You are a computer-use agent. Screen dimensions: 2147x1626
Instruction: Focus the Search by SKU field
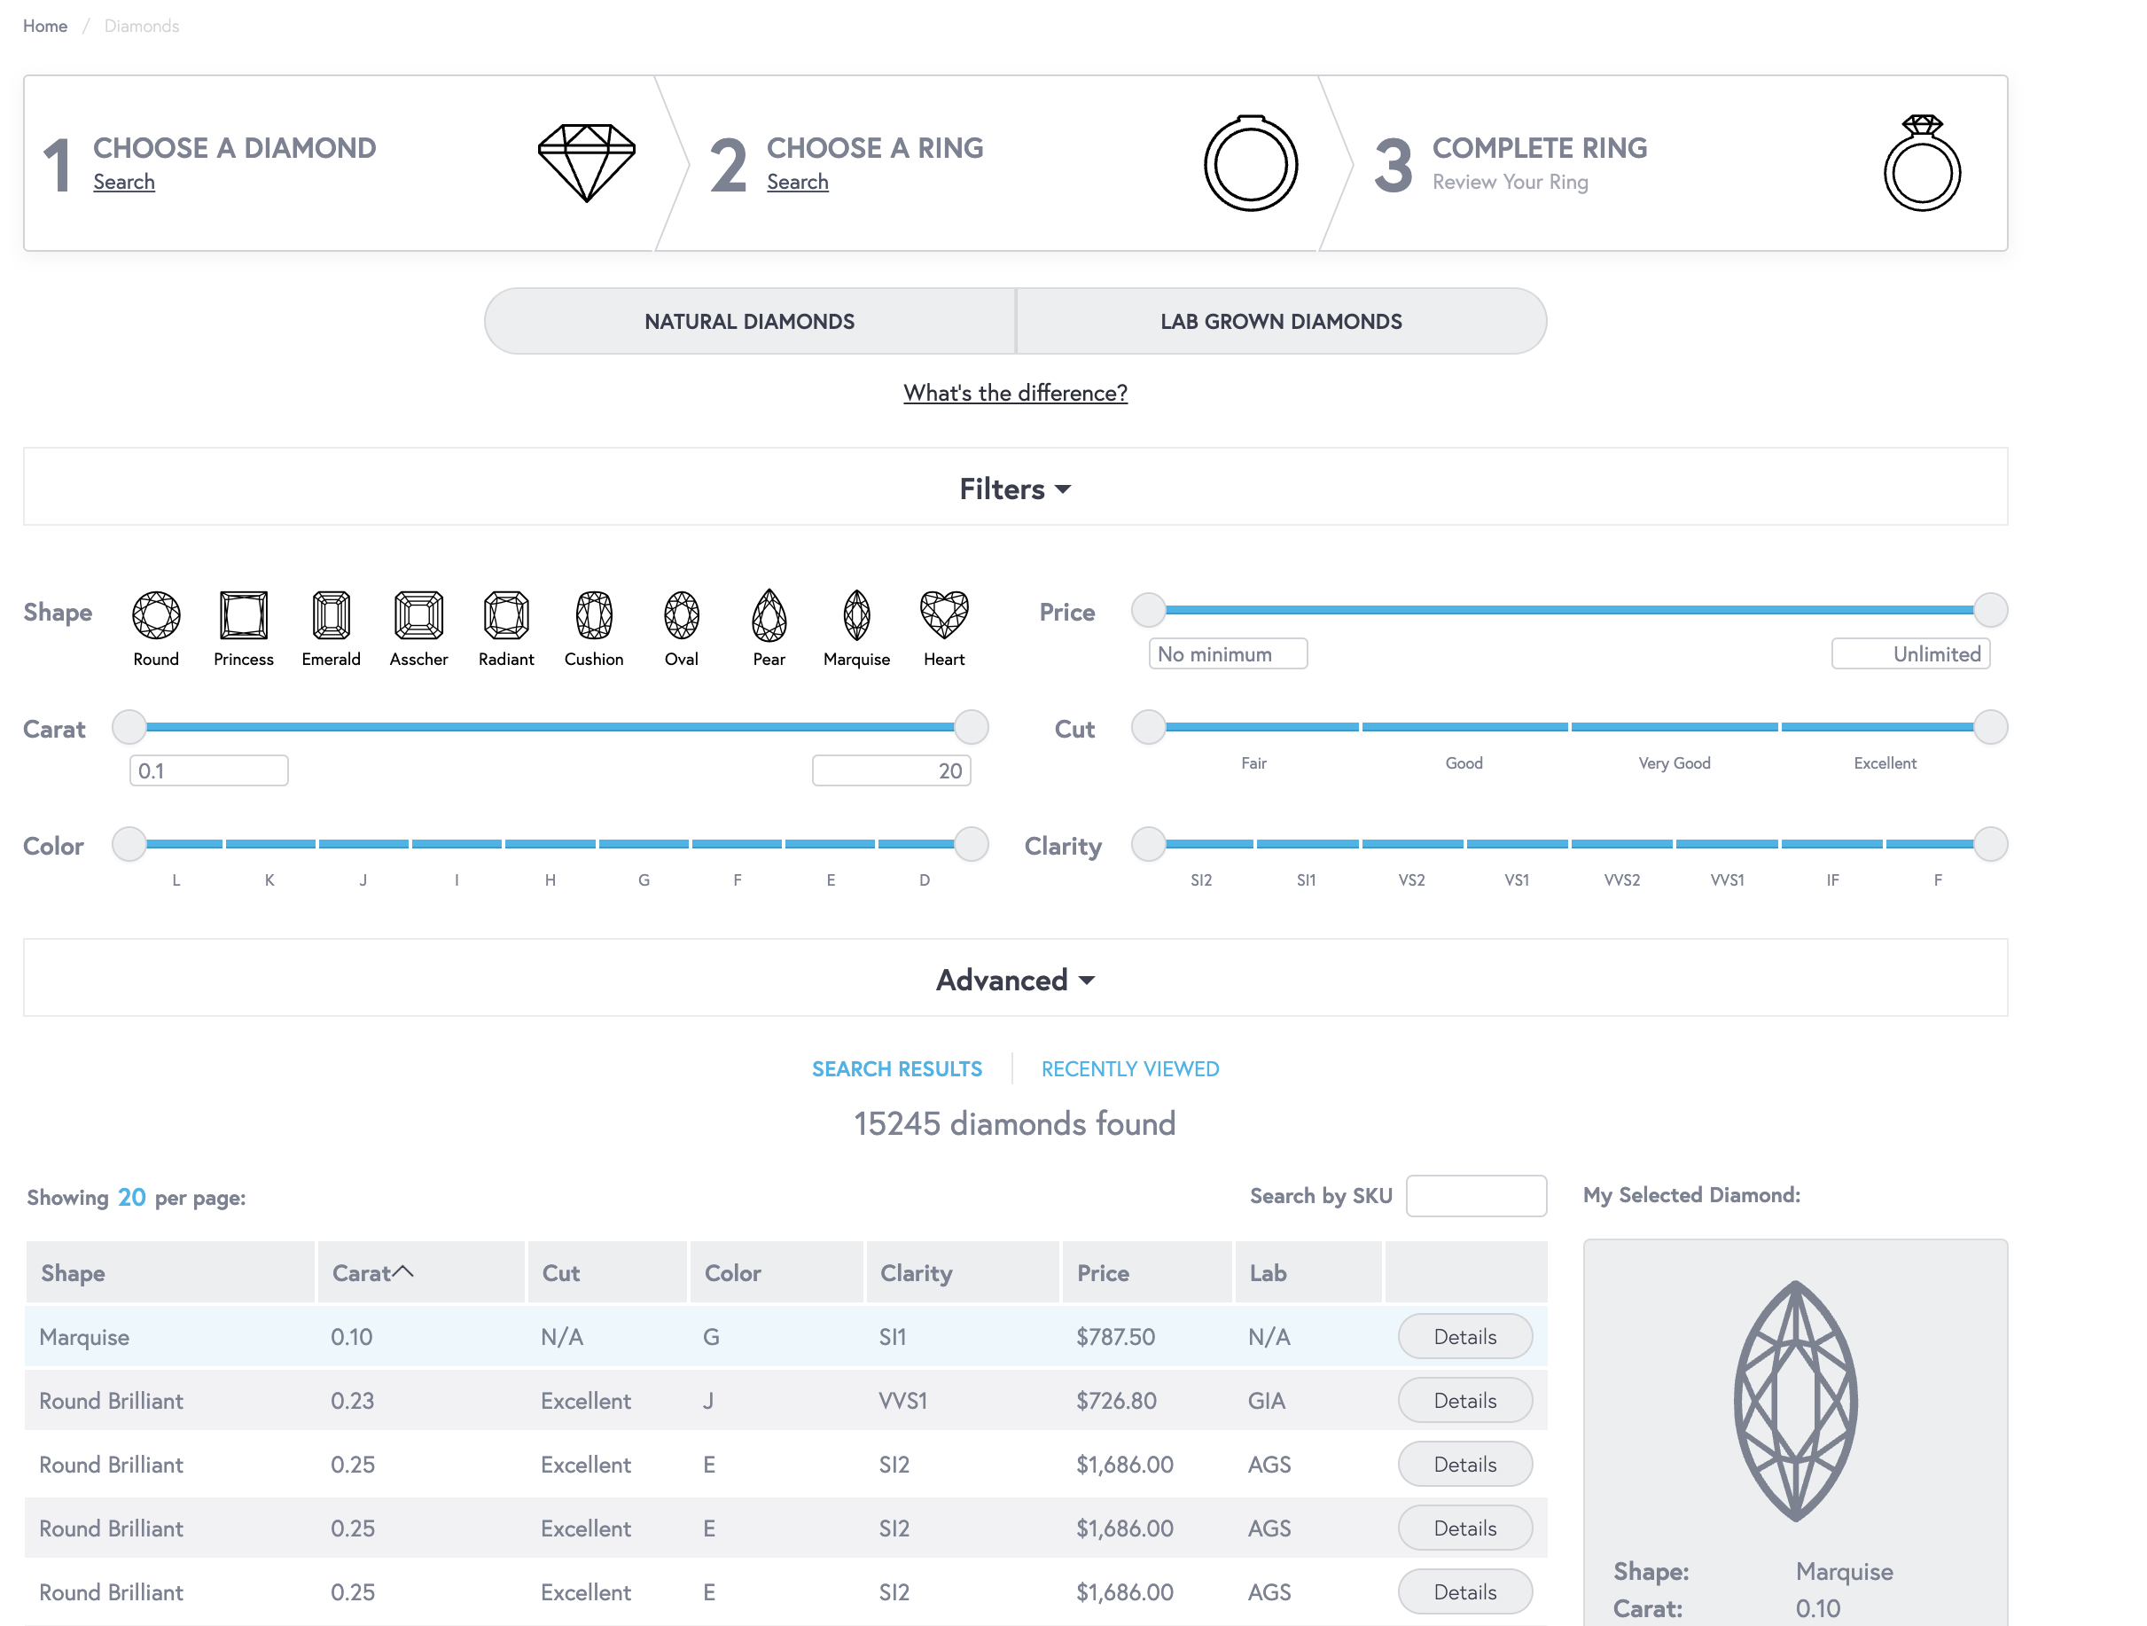coord(1475,1196)
